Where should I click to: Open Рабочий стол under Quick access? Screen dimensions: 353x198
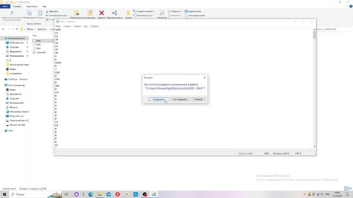coord(17,43)
